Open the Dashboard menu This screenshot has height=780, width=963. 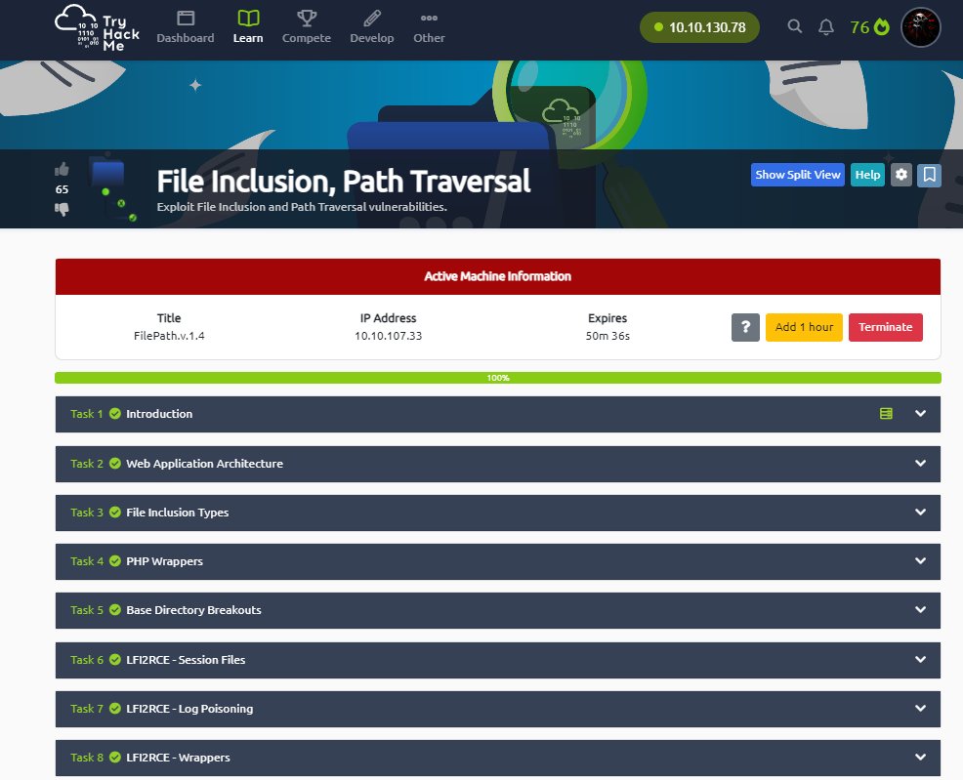pyautogui.click(x=185, y=27)
